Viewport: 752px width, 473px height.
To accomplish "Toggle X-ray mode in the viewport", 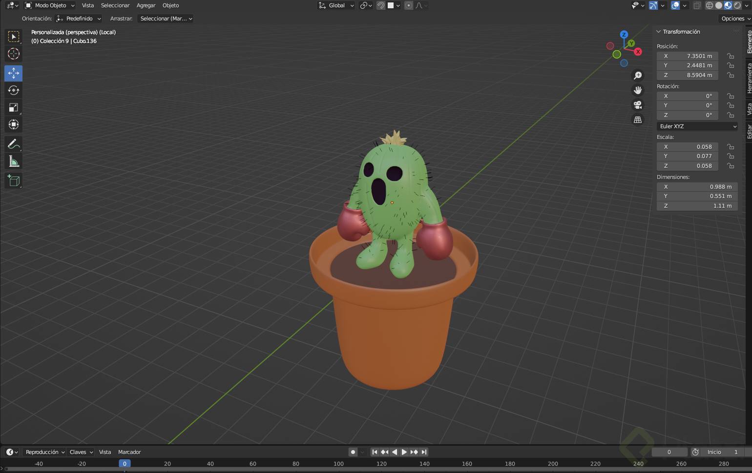I will pos(697,5).
